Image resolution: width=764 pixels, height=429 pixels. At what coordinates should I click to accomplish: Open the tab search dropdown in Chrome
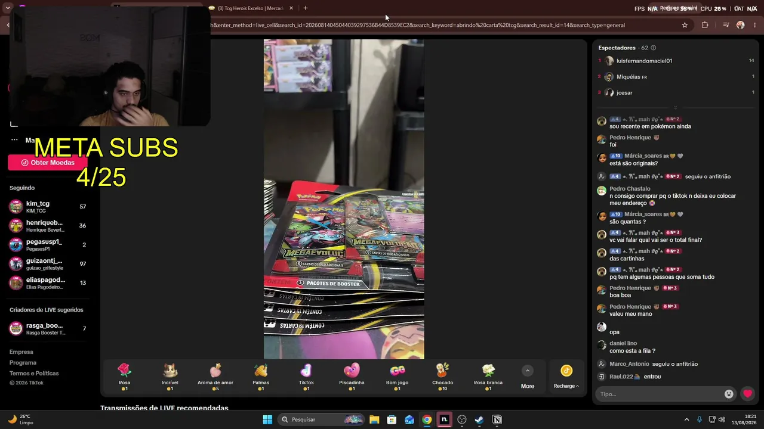coord(8,8)
